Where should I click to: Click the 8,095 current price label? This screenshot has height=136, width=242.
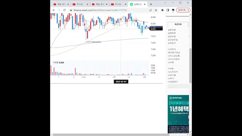tap(156, 29)
